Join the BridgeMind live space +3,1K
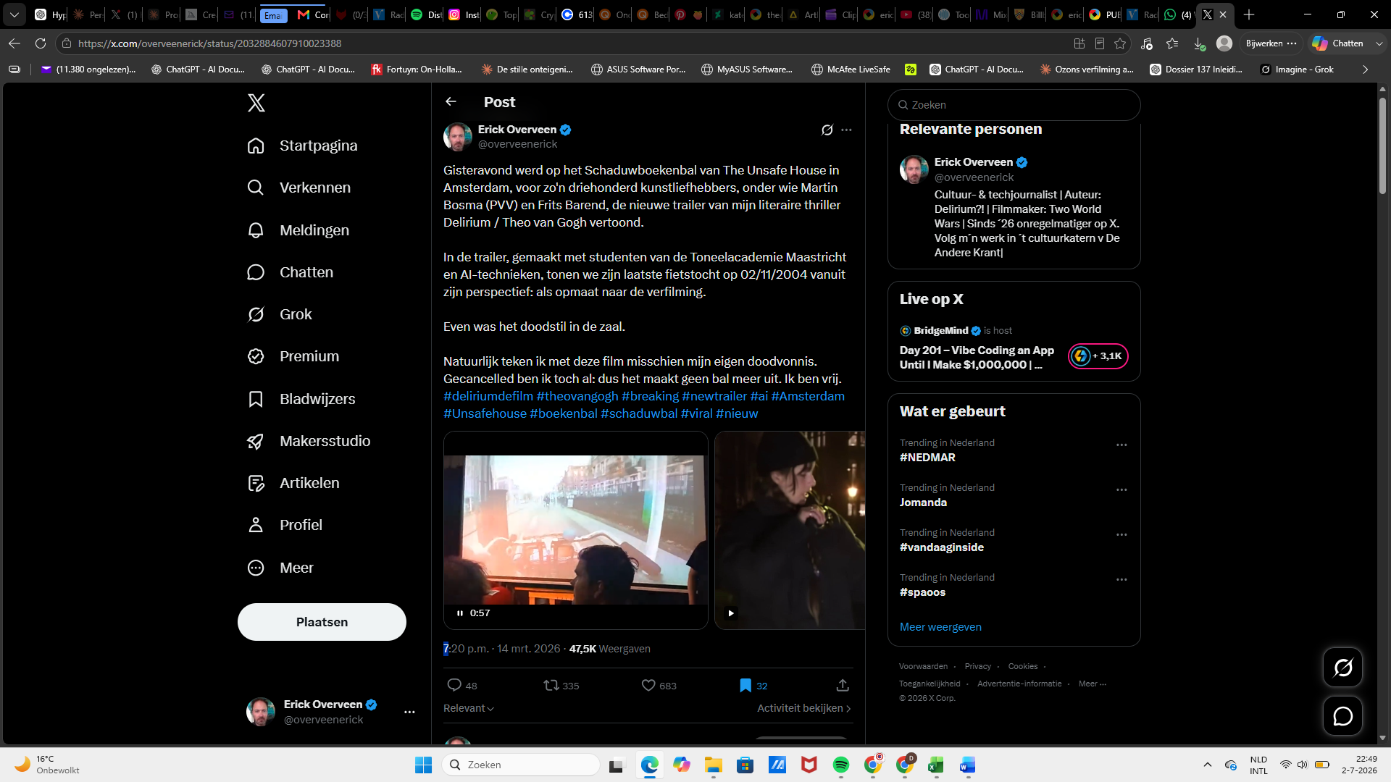Screen dimensions: 1391x782 (x=1098, y=356)
